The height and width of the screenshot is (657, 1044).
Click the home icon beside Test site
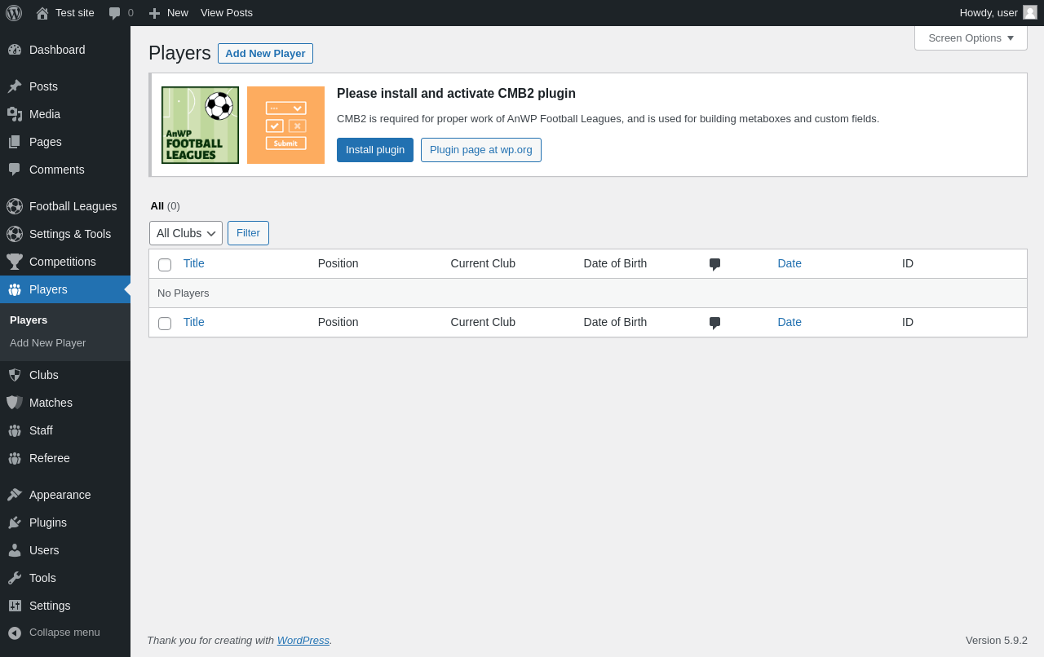42,13
